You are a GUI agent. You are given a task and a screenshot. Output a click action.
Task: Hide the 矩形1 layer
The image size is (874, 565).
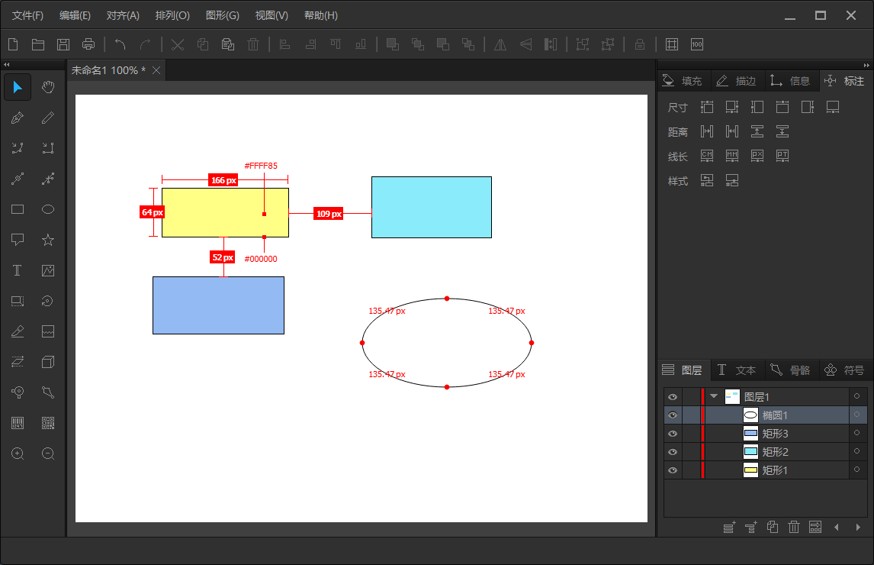672,470
